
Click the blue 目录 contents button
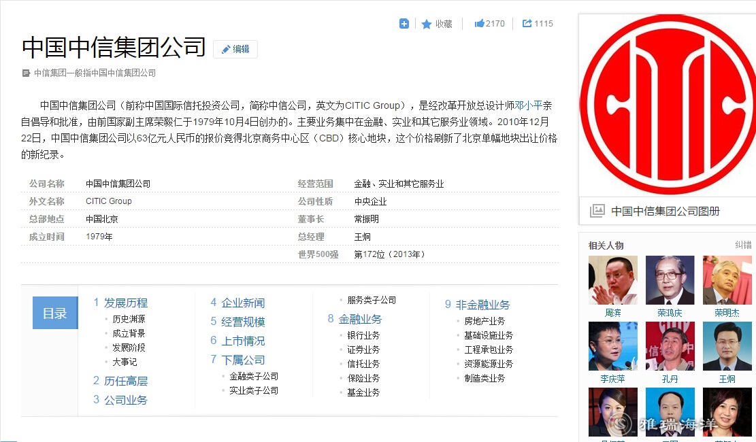tap(55, 313)
